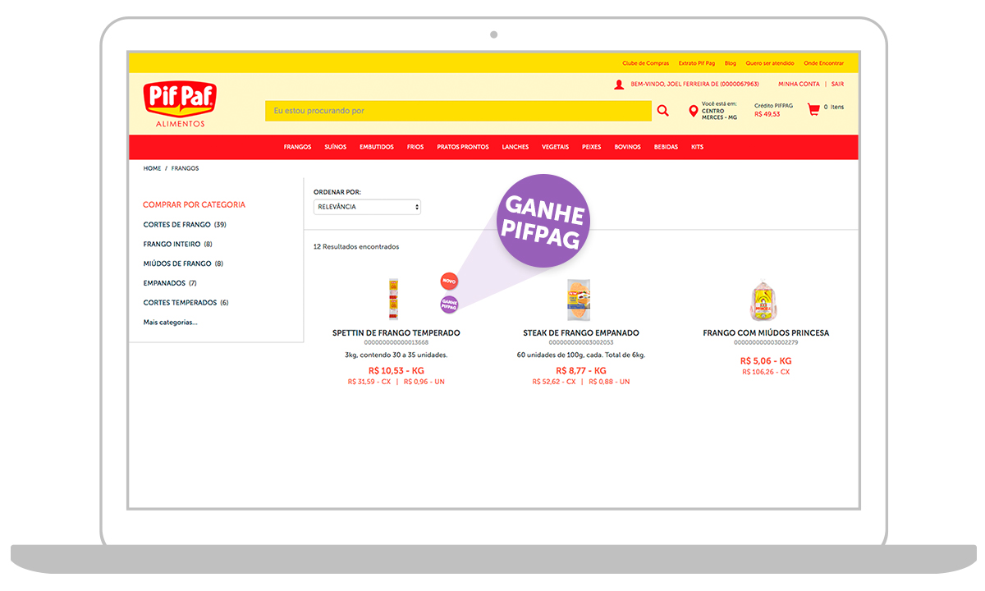
Task: Click the R$ 106,26 - CX price
Action: 766,372
